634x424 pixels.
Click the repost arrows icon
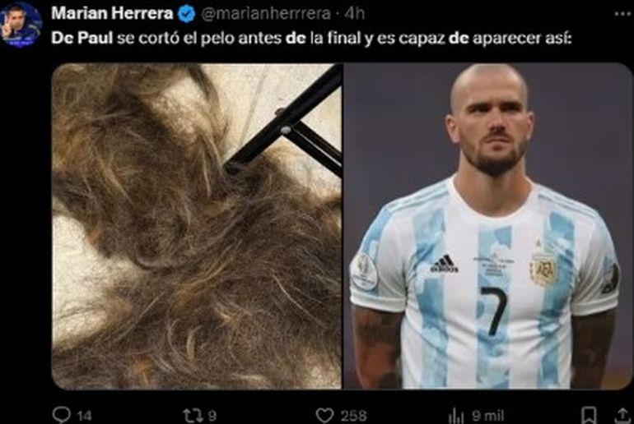193,415
